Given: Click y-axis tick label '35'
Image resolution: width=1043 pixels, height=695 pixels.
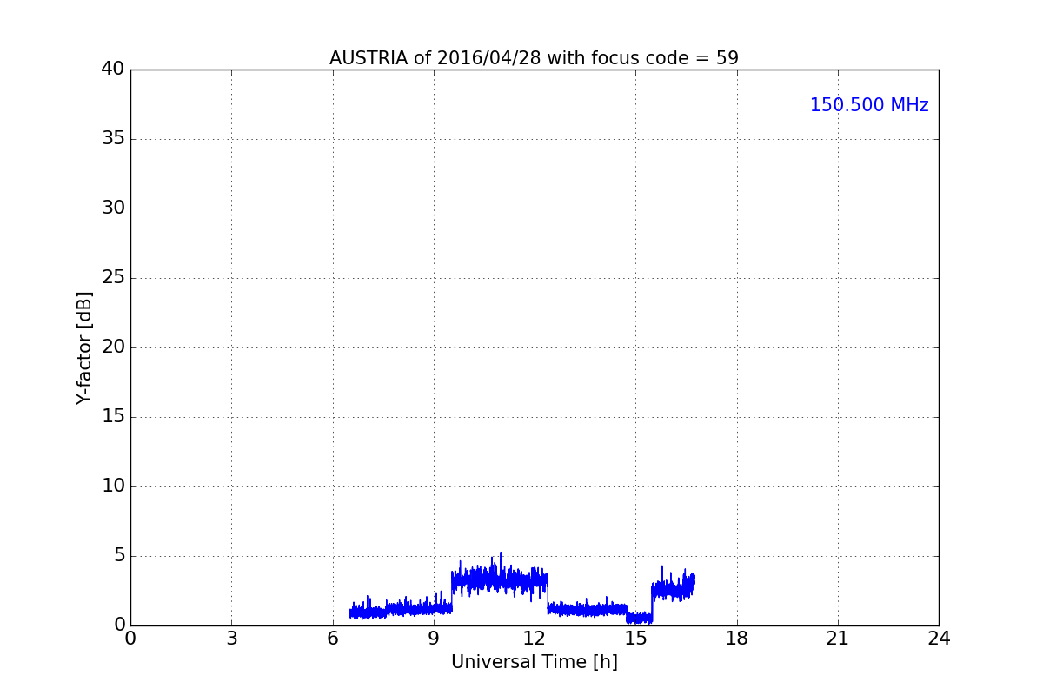Looking at the screenshot, I should 113,139.
